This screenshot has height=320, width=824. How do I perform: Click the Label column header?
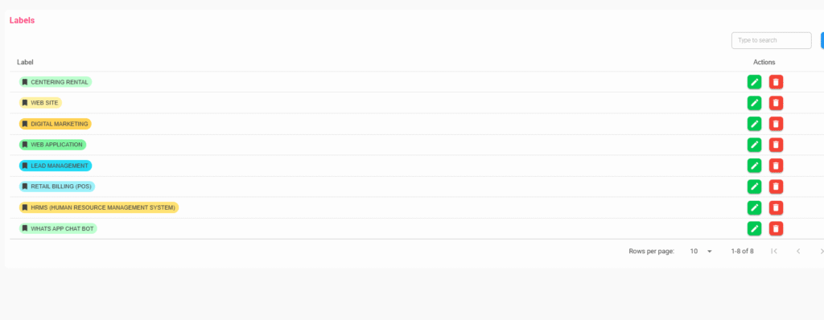tap(25, 62)
